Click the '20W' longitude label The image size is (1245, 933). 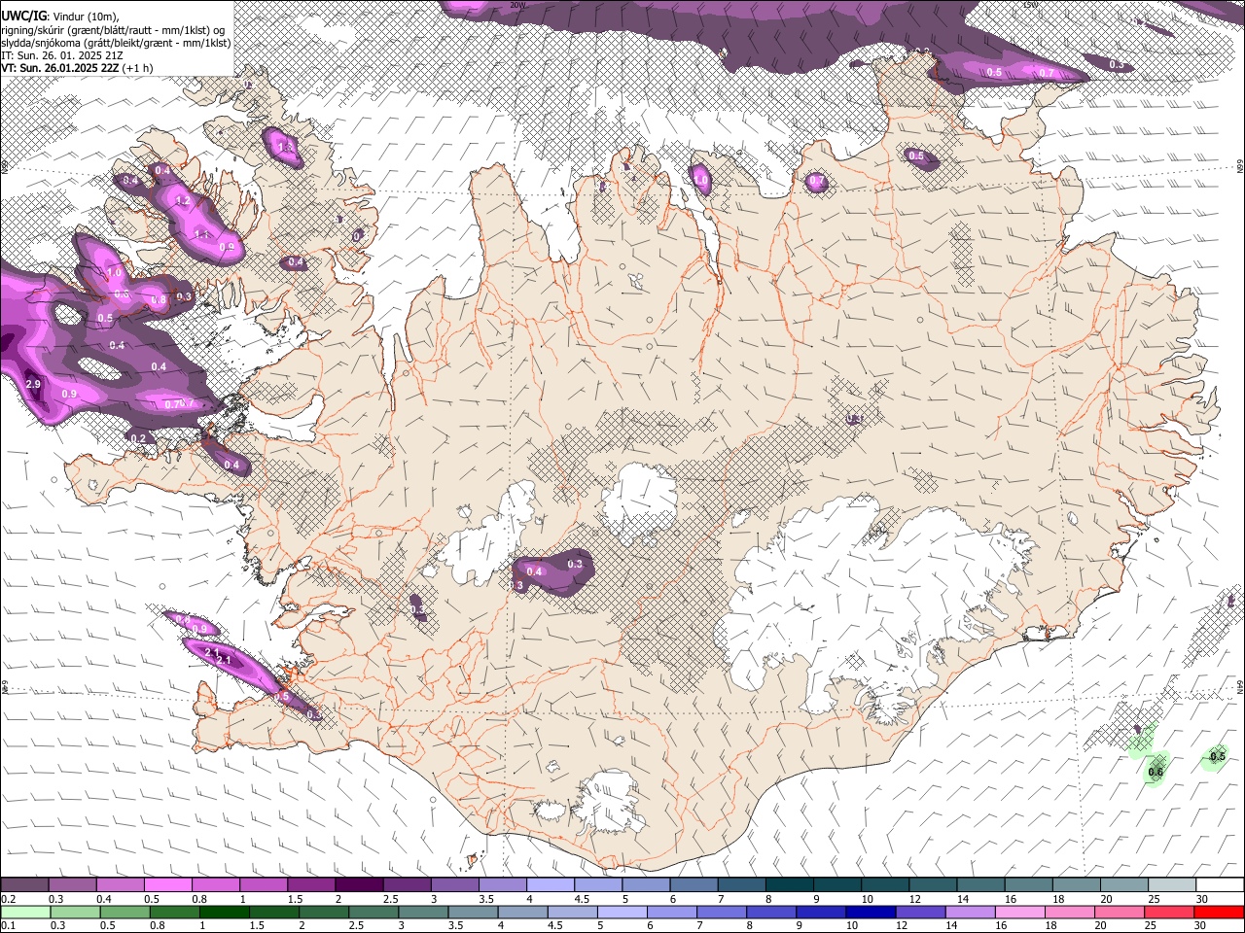[517, 4]
